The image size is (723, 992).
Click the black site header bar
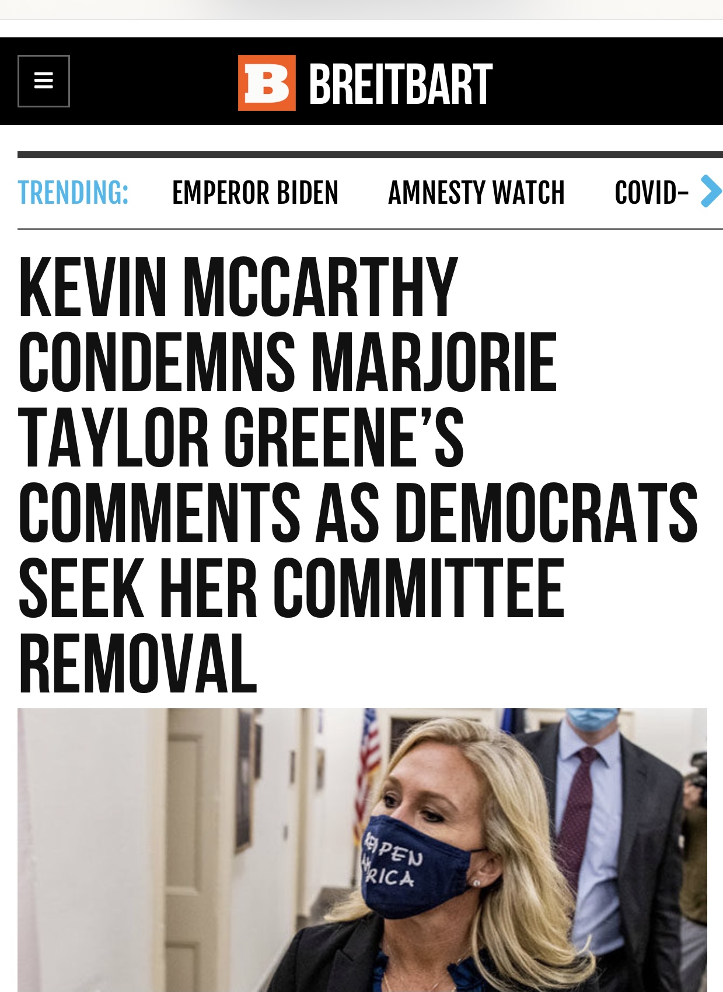[x=362, y=81]
